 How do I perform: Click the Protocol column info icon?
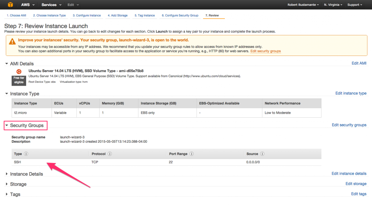(x=110, y=154)
